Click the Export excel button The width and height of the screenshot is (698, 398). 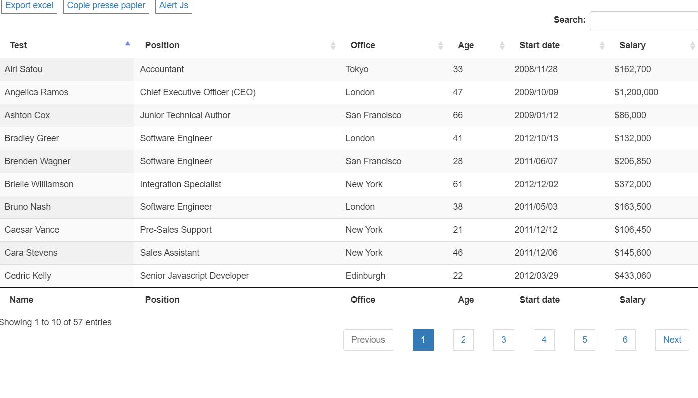29,5
